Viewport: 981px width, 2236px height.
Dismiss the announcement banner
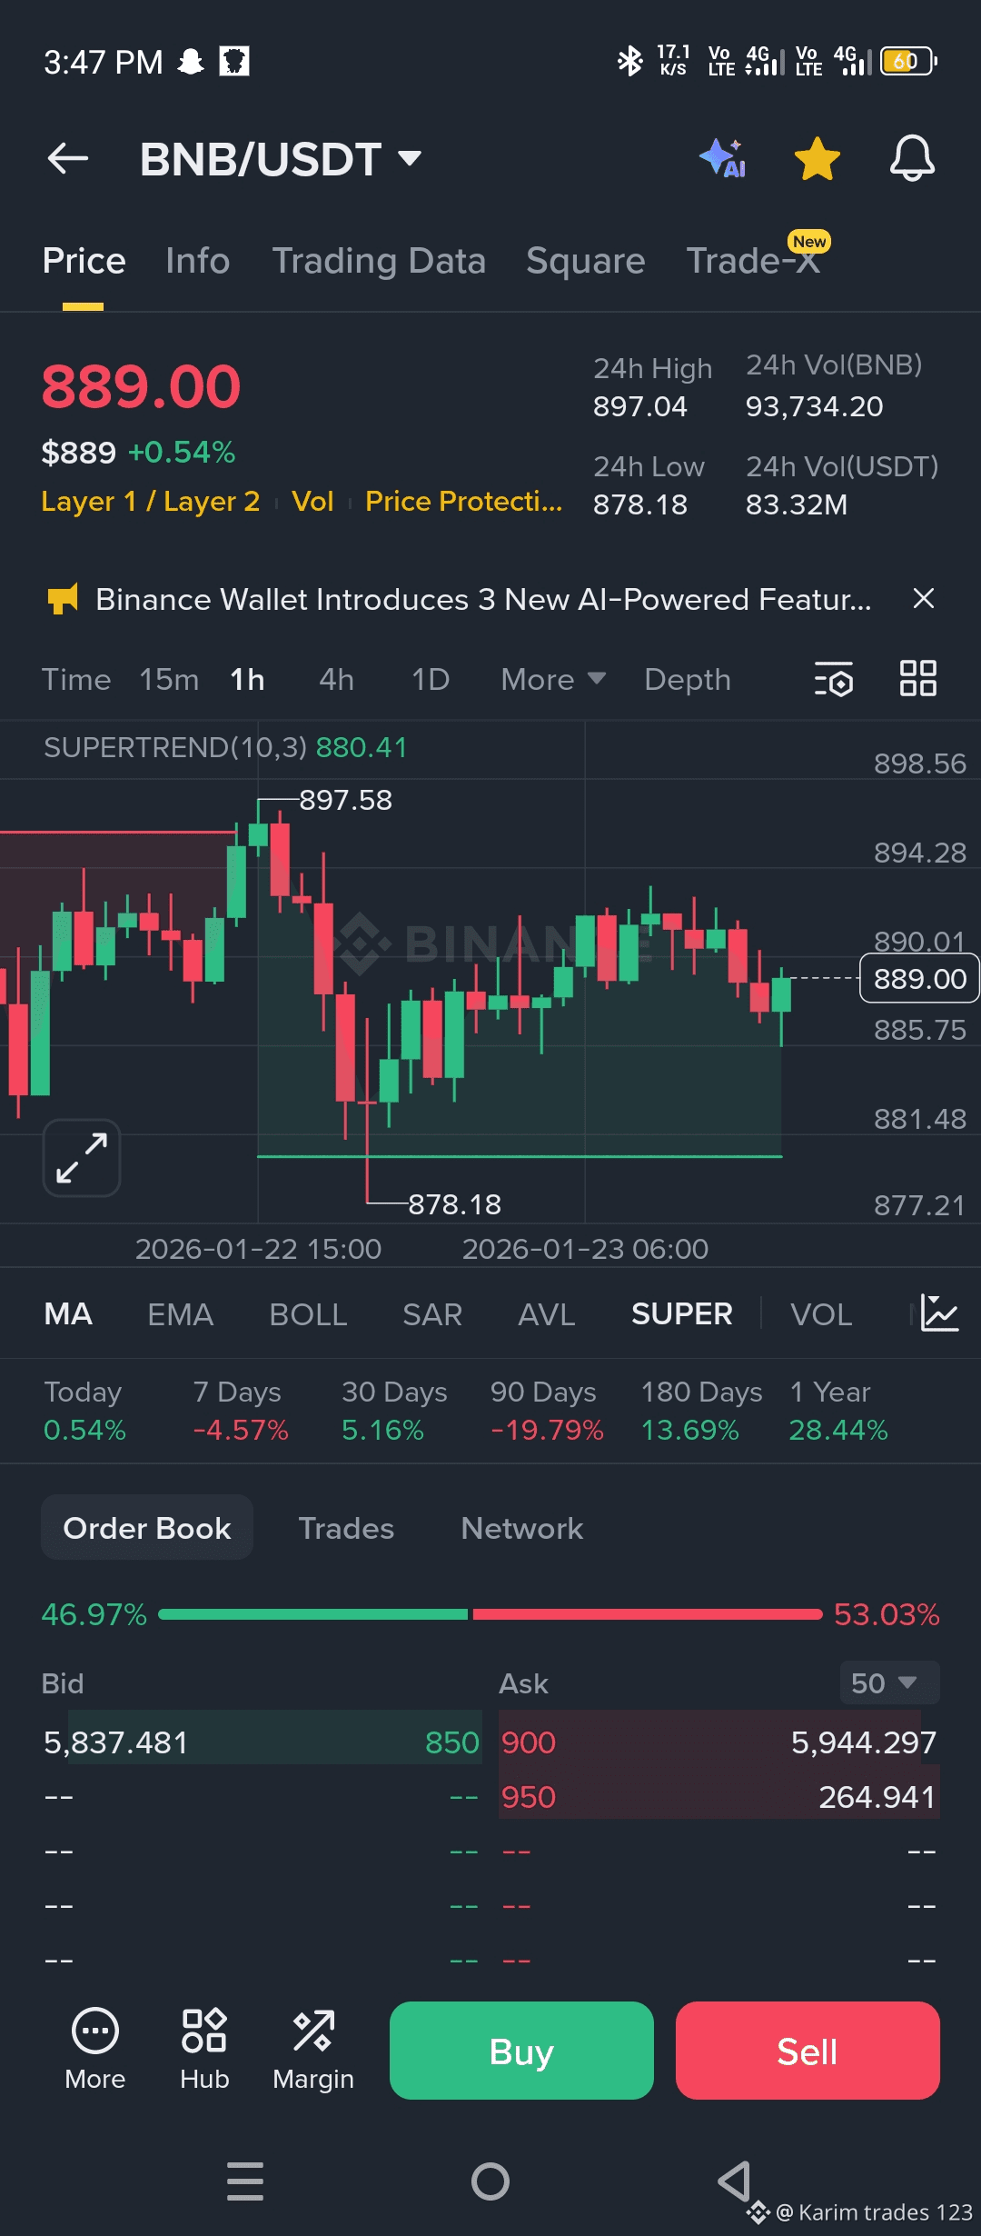tap(924, 598)
